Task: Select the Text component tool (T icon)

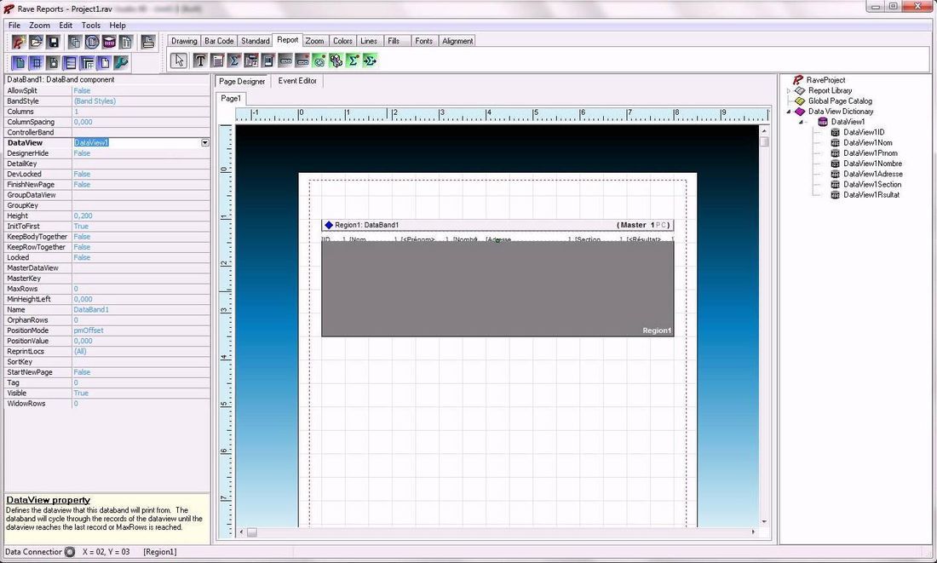Action: coord(200,60)
